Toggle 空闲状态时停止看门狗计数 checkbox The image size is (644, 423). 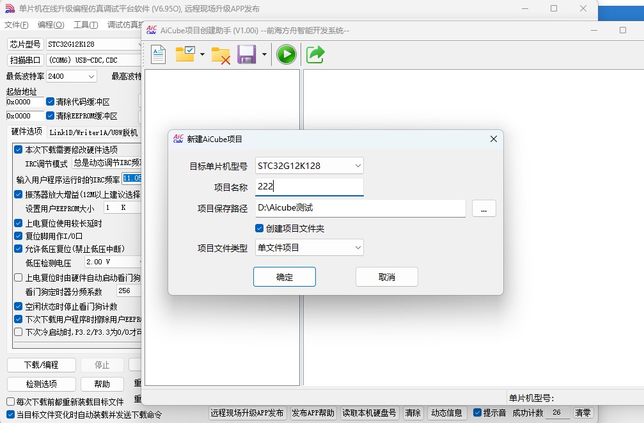click(18, 307)
